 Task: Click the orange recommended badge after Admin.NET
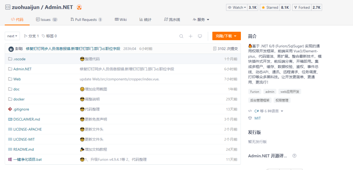(79, 7)
